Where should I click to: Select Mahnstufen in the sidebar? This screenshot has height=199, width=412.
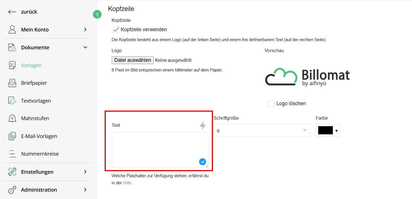(x=35, y=118)
